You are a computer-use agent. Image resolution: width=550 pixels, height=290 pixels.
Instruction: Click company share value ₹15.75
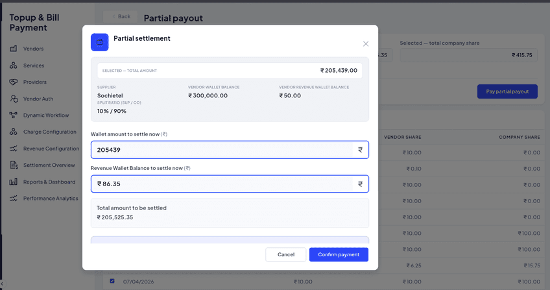[532, 266]
